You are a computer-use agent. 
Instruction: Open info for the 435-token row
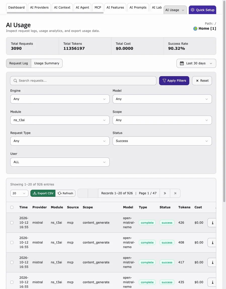pyautogui.click(x=212, y=282)
